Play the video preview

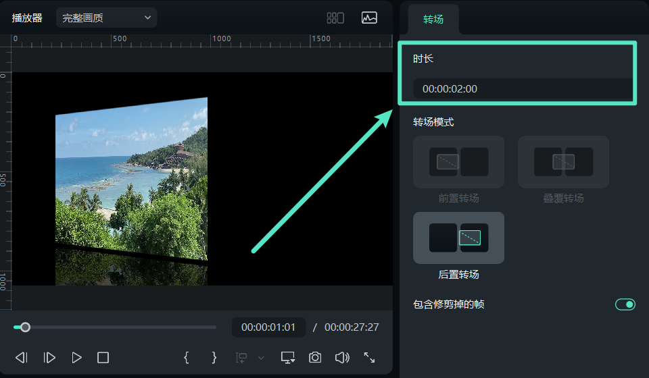(76, 357)
